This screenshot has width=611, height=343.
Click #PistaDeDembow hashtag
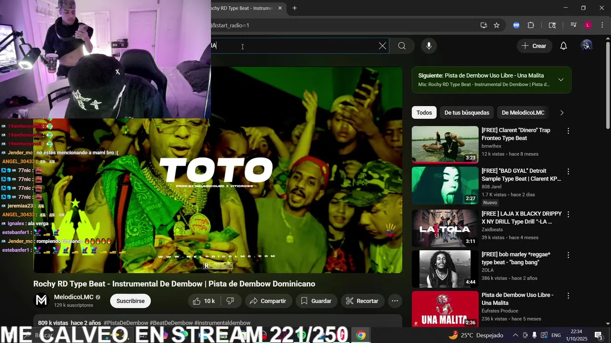click(126, 323)
